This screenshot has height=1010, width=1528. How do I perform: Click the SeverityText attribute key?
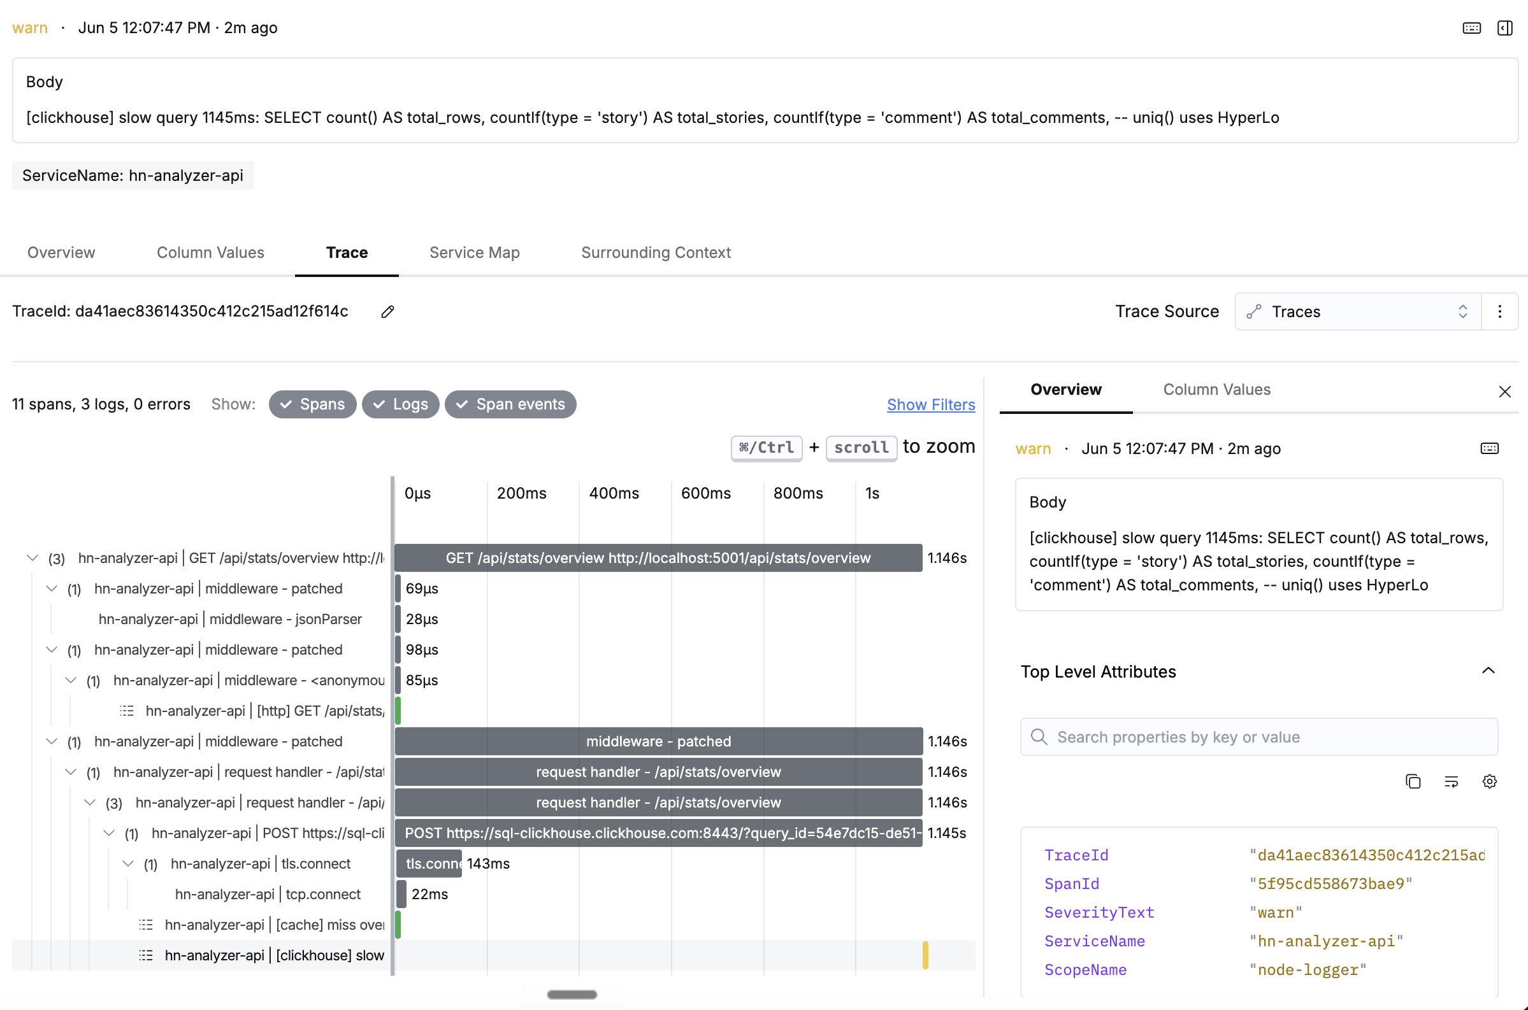(x=1099, y=913)
